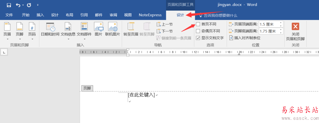Click the 转至页脚 button

coord(147,29)
